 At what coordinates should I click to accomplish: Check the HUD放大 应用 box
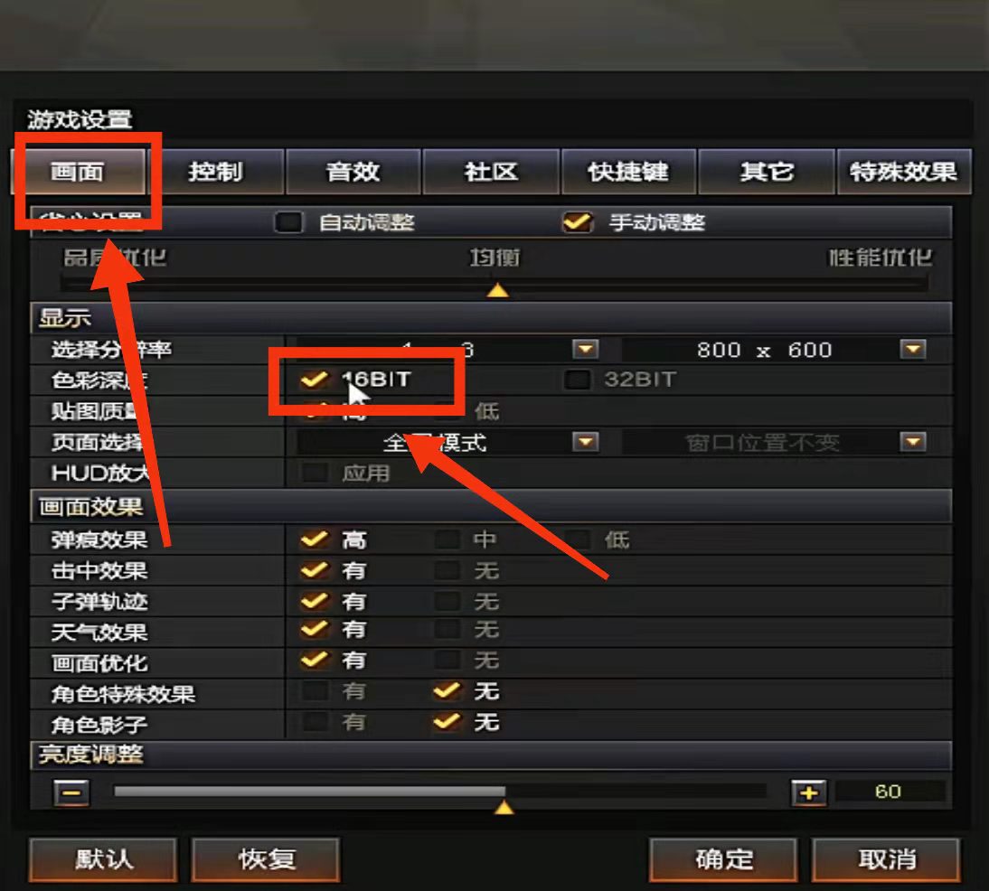pos(314,473)
